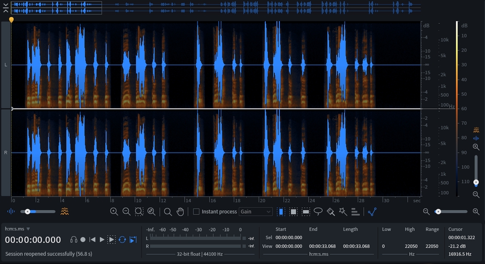Click the Record button
This screenshot has width=485, height=264.
[83, 240]
